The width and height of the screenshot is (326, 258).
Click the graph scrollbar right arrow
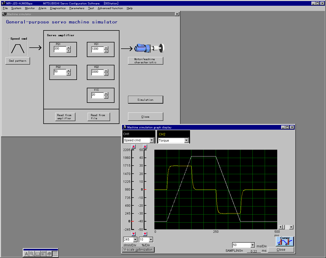tap(291, 227)
